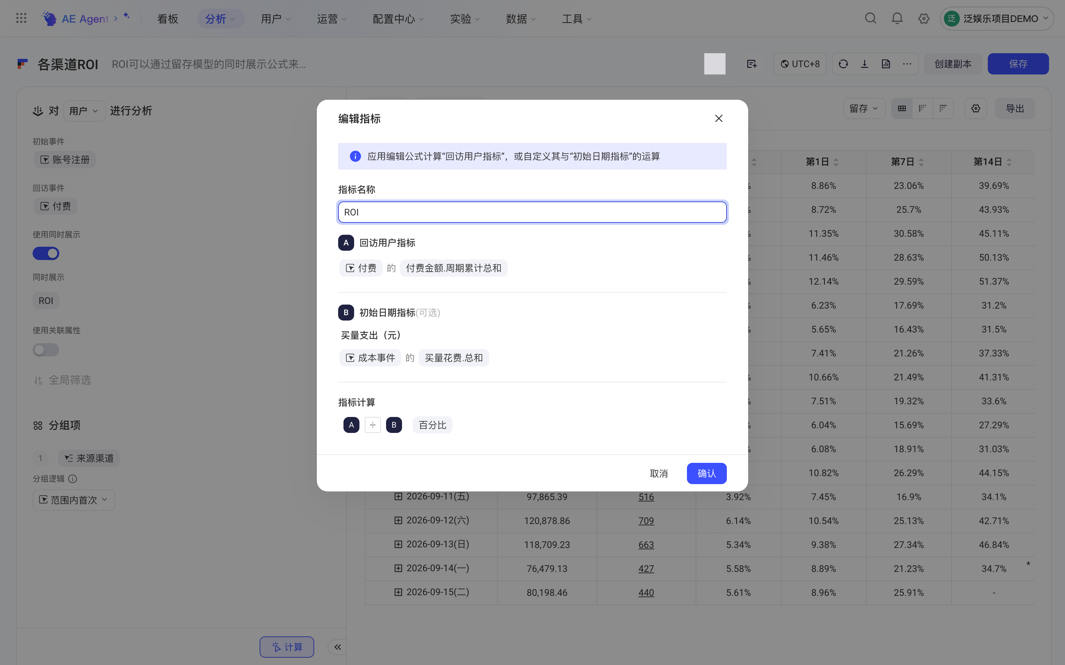Viewport: 1065px width, 665px height.
Task: Click the AE Agent logo icon
Action: [49, 19]
